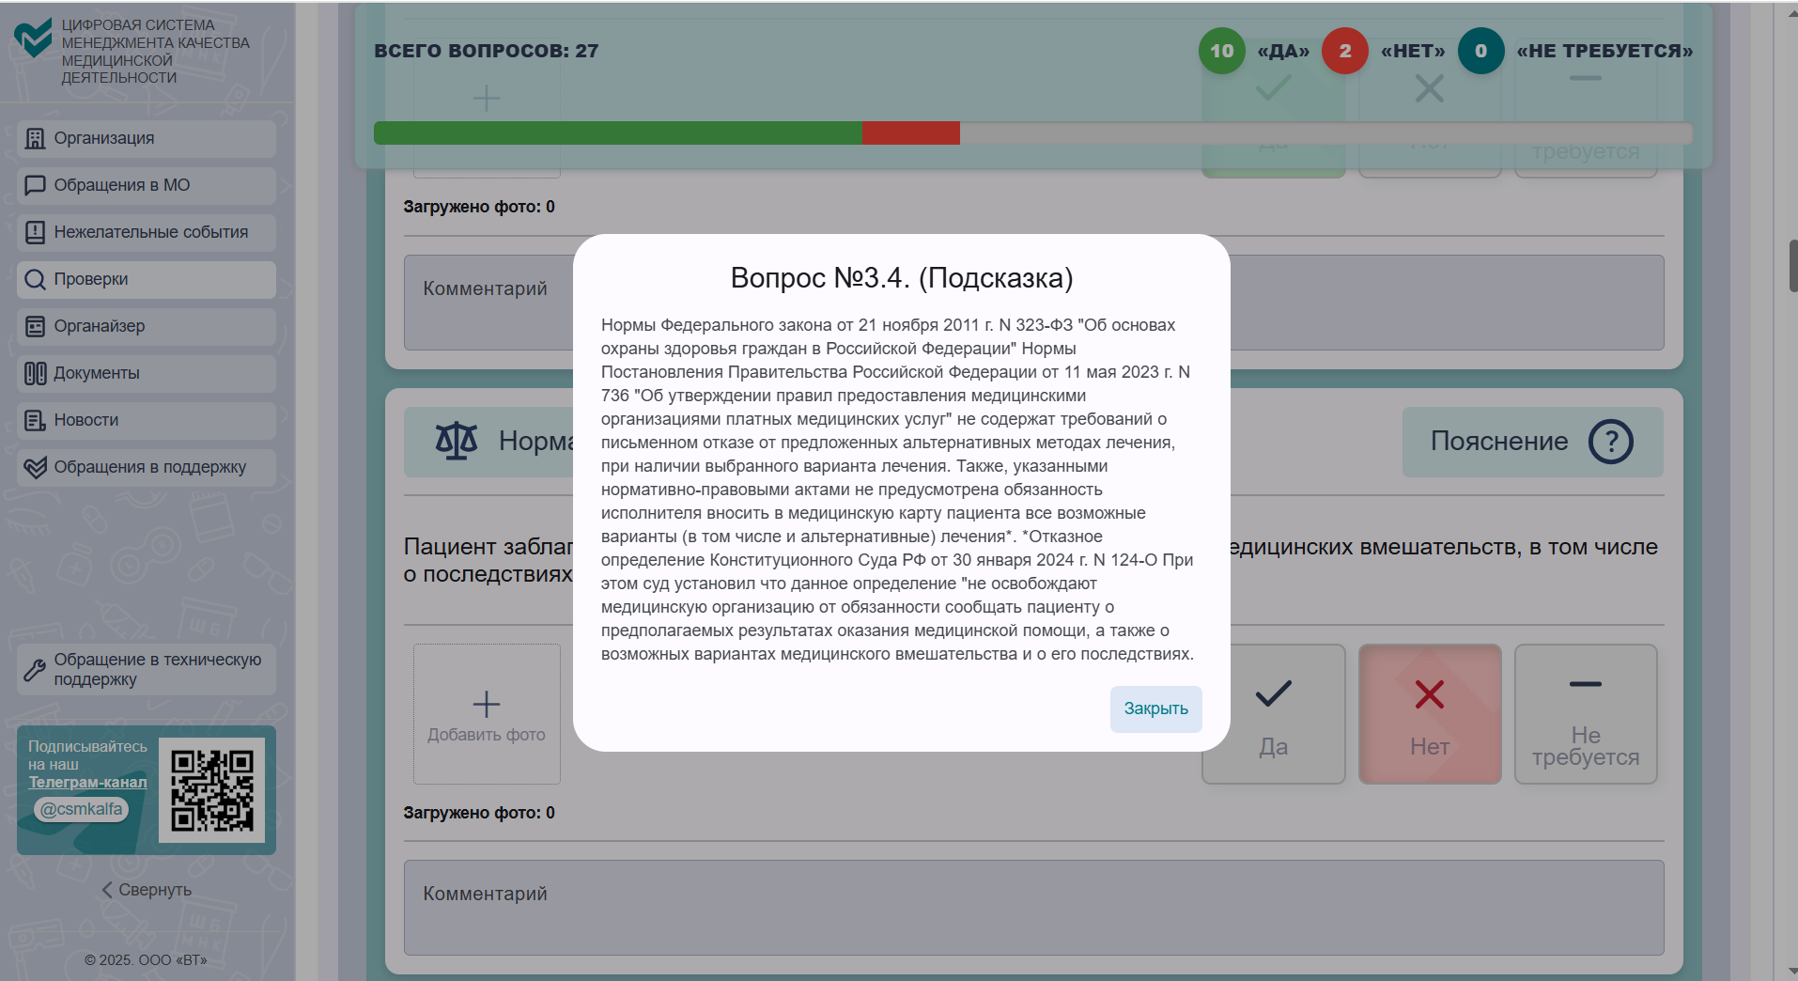The width and height of the screenshot is (1798, 981).
Task: Click the Документы folders icon
Action: 35,373
